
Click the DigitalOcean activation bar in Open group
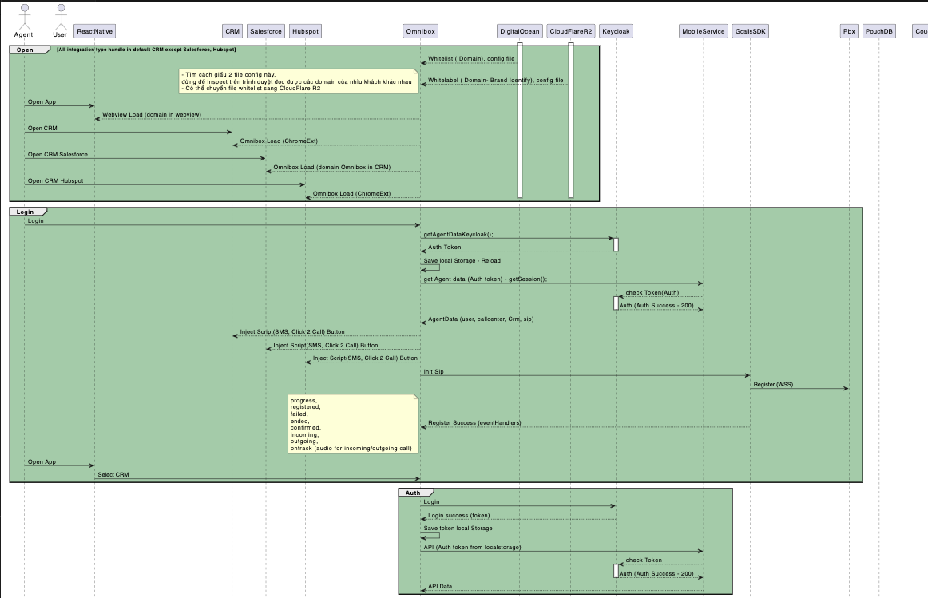point(520,120)
